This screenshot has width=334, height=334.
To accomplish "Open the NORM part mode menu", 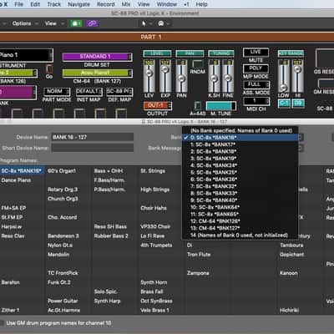I will [57, 92].
